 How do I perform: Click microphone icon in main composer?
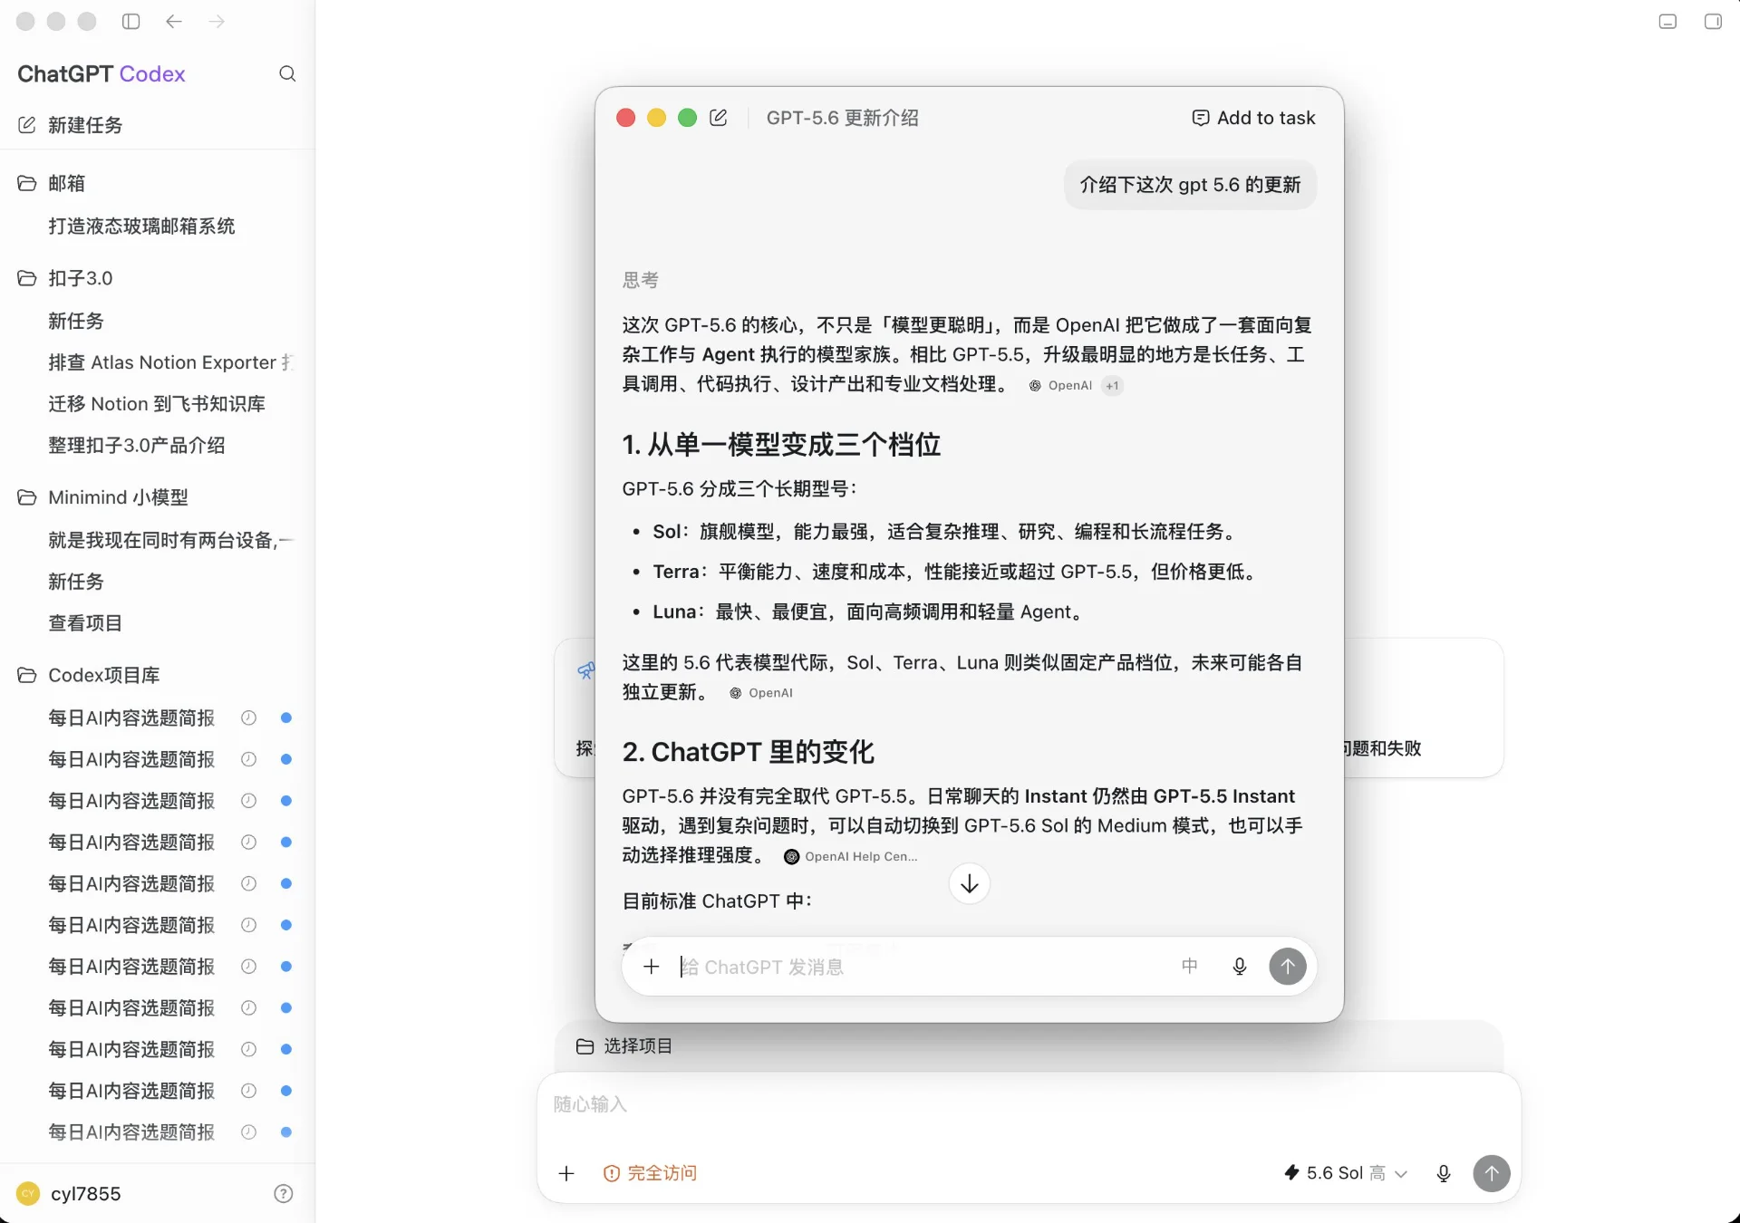pyautogui.click(x=1444, y=1174)
